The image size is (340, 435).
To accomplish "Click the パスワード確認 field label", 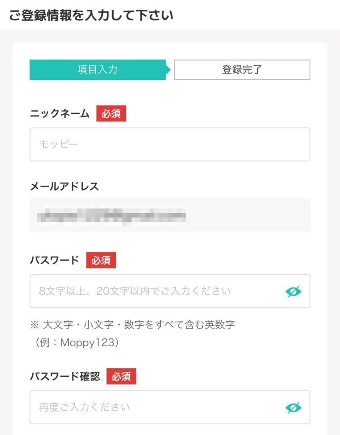I will coord(65,377).
